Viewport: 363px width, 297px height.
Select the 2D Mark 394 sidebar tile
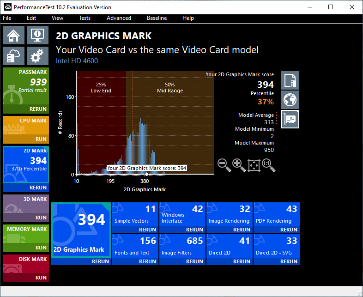click(26, 164)
